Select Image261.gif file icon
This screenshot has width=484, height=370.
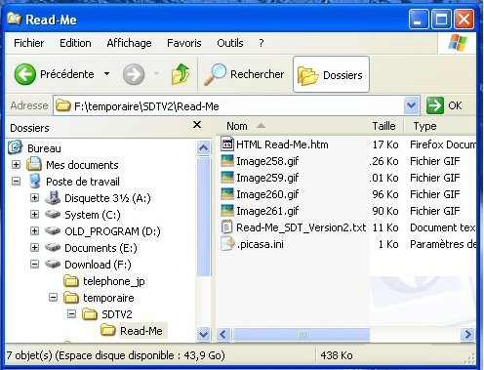[227, 210]
